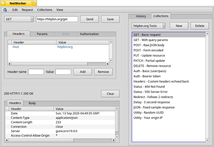The width and height of the screenshot is (214, 147).
Task: Select Auth - Basic (user/pass) item
Action: click(x=169, y=71)
